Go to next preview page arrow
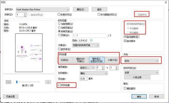 point(48,82)
